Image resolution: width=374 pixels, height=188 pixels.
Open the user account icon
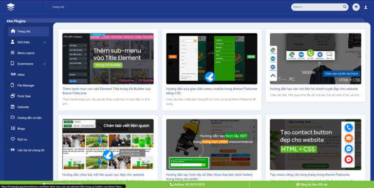point(366,7)
